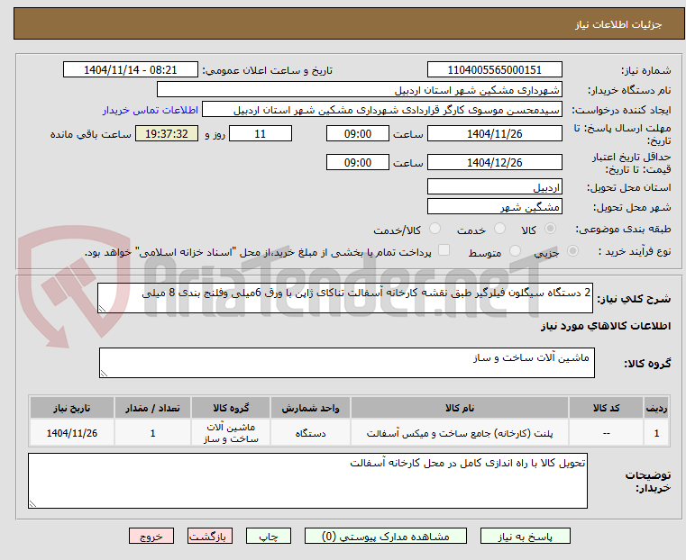Click the شرح کلی نیاز text area

coord(344,298)
